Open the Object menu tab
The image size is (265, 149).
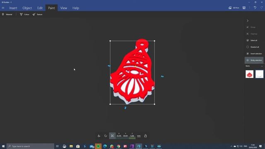[27, 8]
